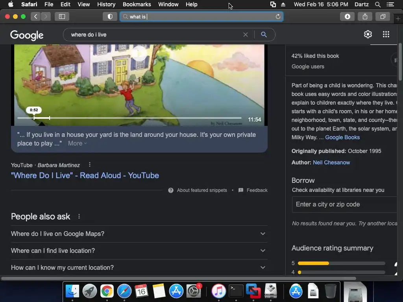Click the Feedback link
Viewport: 403px width, 302px height.
(257, 190)
